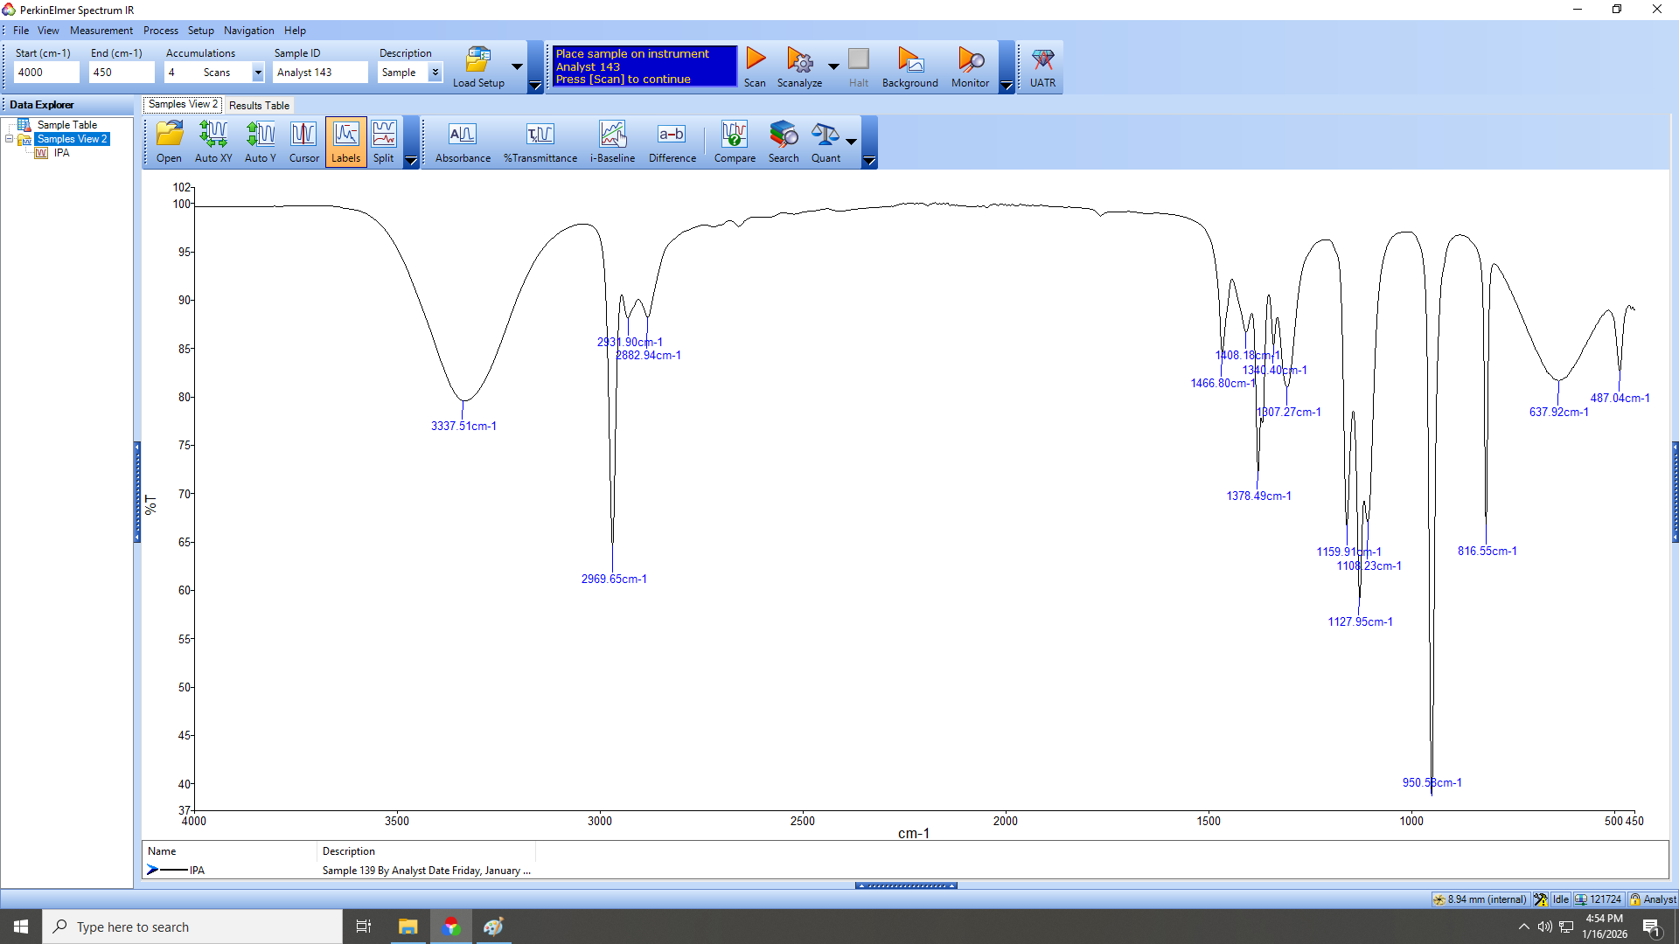The height and width of the screenshot is (944, 1679).
Task: Open the Scanalyze tool
Action: point(798,61)
